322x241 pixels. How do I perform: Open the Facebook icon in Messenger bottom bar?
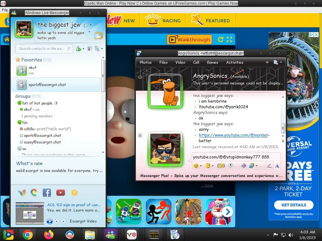click(47, 193)
